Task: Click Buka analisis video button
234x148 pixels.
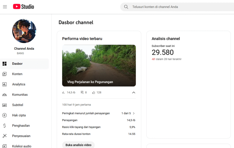Action: [x=78, y=145]
